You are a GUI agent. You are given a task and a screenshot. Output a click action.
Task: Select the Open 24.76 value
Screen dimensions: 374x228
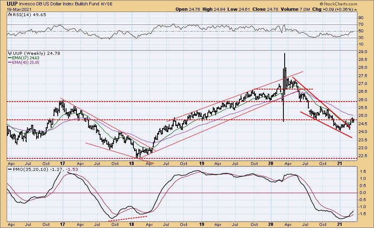(x=188, y=9)
